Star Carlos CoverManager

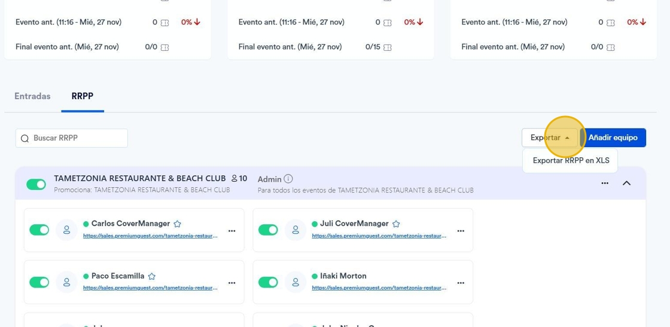pos(177,224)
